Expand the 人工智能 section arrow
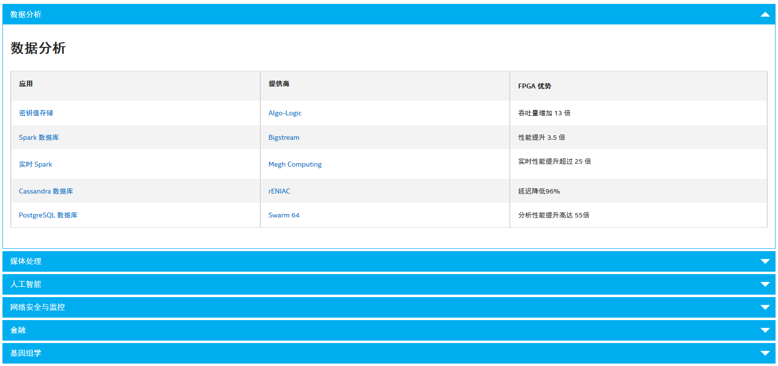This screenshot has height=366, width=778. (x=765, y=284)
